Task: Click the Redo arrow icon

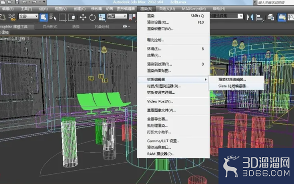Action: tap(34, 2)
